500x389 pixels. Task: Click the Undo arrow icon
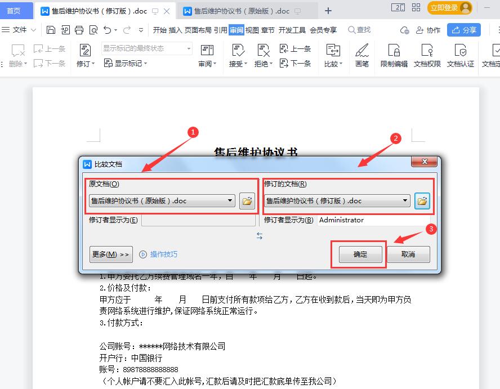pos(108,30)
